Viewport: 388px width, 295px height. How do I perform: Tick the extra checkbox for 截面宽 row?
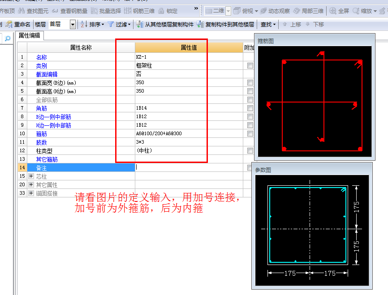coord(250,82)
